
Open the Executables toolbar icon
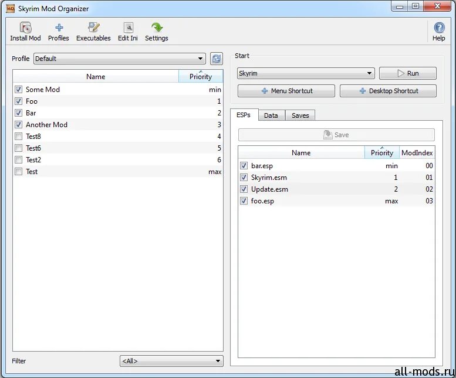click(x=93, y=32)
